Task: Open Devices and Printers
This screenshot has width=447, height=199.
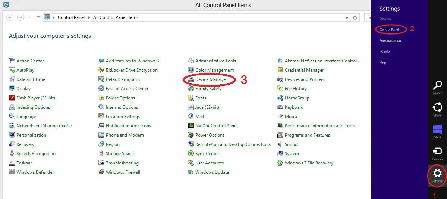Action: pos(305,79)
